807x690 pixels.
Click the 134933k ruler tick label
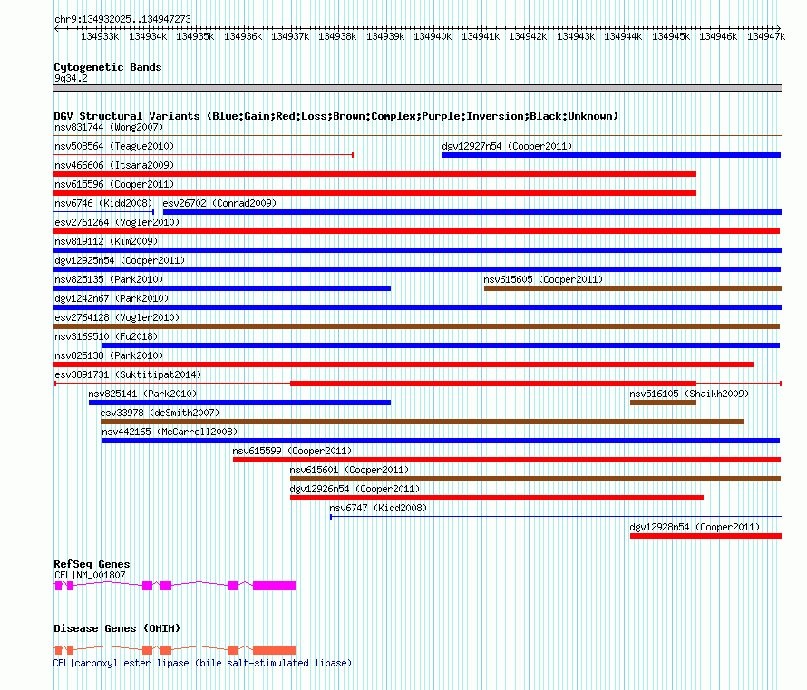point(100,36)
